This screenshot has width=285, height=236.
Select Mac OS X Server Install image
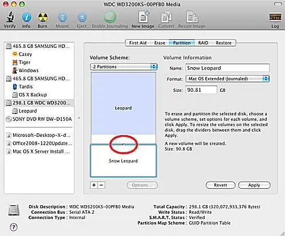pos(39,152)
